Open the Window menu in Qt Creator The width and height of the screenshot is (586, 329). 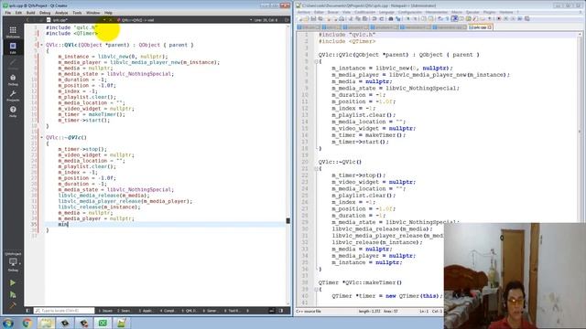tap(93, 13)
